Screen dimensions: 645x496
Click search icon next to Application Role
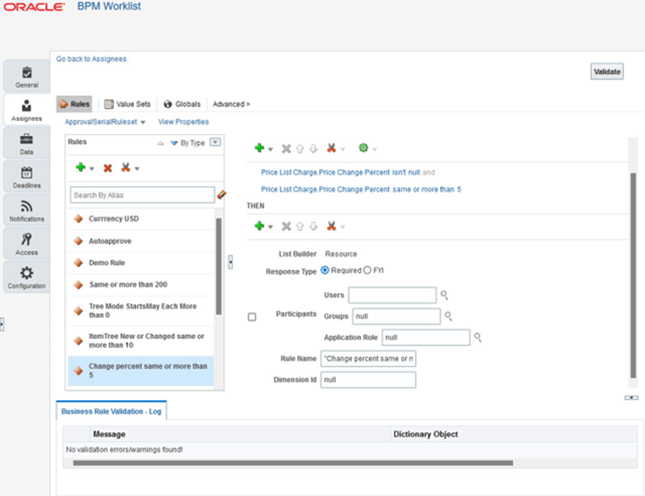(478, 337)
